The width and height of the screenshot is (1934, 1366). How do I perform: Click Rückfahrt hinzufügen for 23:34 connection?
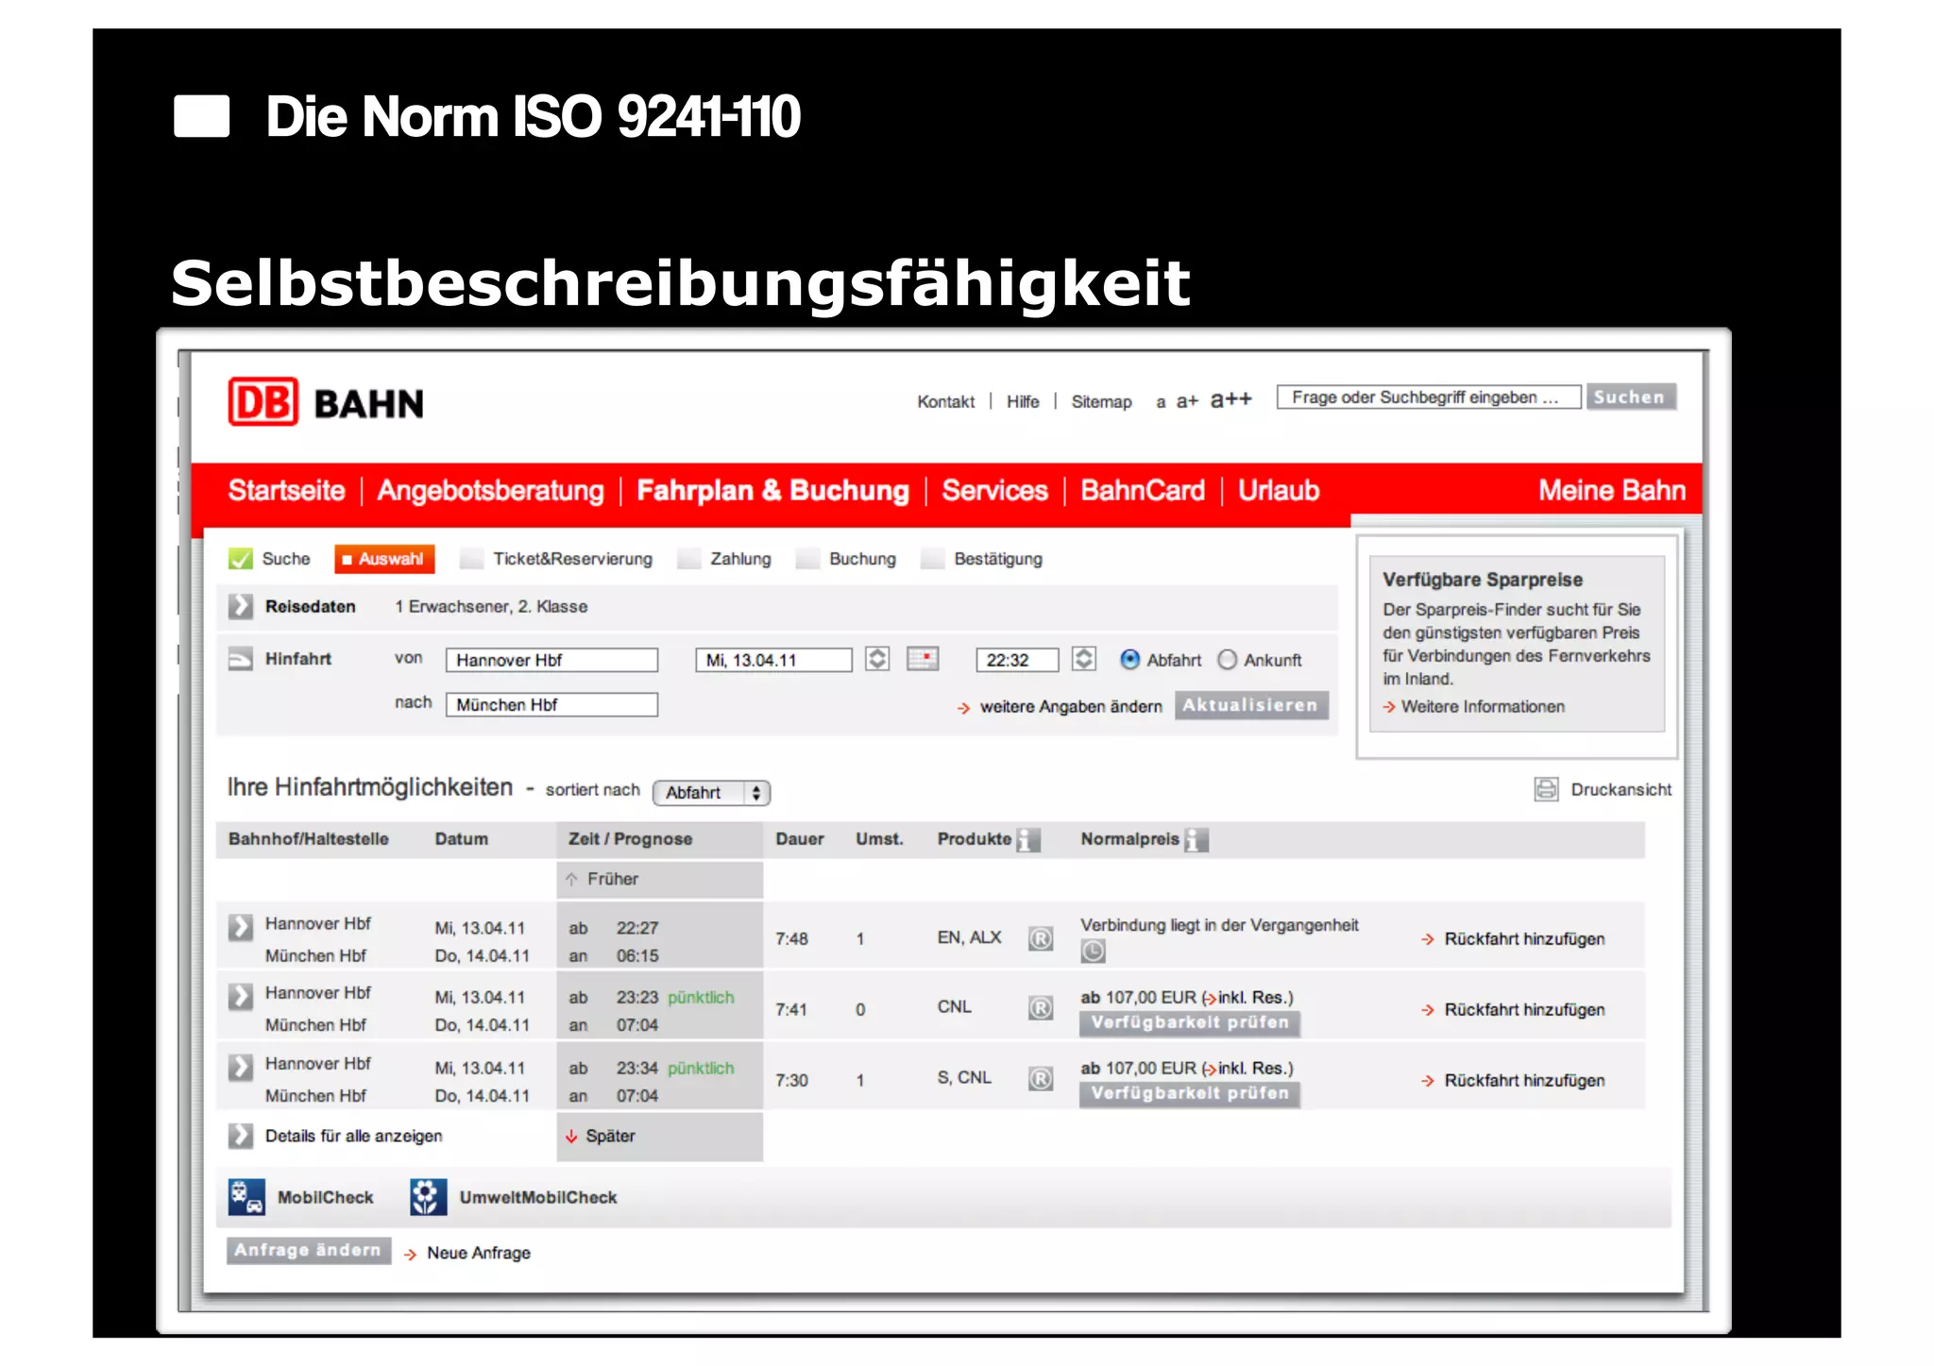1524,1080
